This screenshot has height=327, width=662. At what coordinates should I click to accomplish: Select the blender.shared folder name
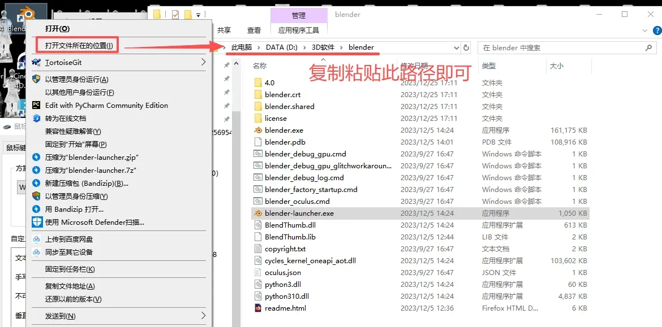(290, 106)
